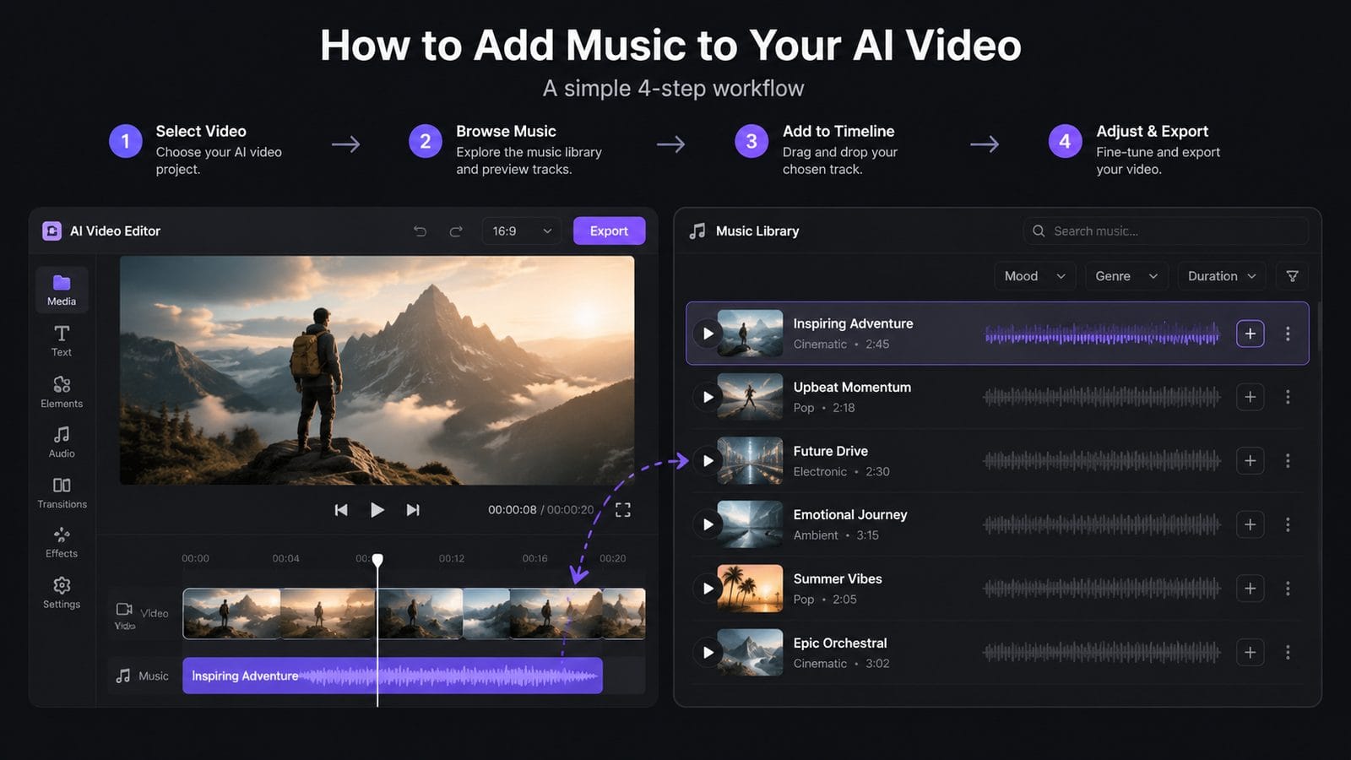Open the Genre filter dropdown
Image resolution: width=1351 pixels, height=760 pixels.
coord(1126,276)
